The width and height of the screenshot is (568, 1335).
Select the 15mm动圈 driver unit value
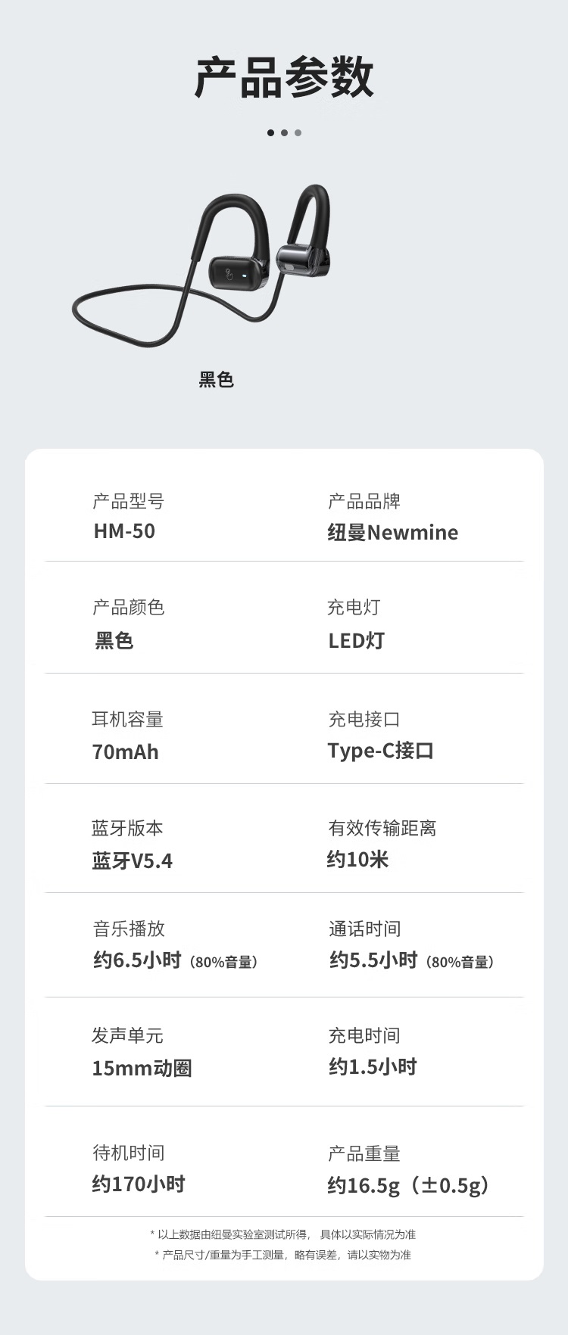[142, 1069]
